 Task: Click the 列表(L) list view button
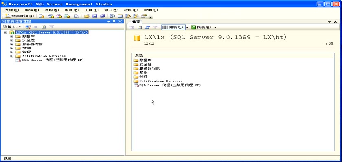(x=173, y=27)
